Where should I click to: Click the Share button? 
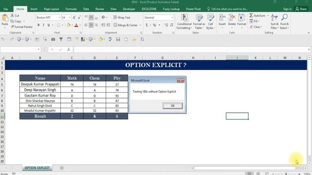click(301, 9)
